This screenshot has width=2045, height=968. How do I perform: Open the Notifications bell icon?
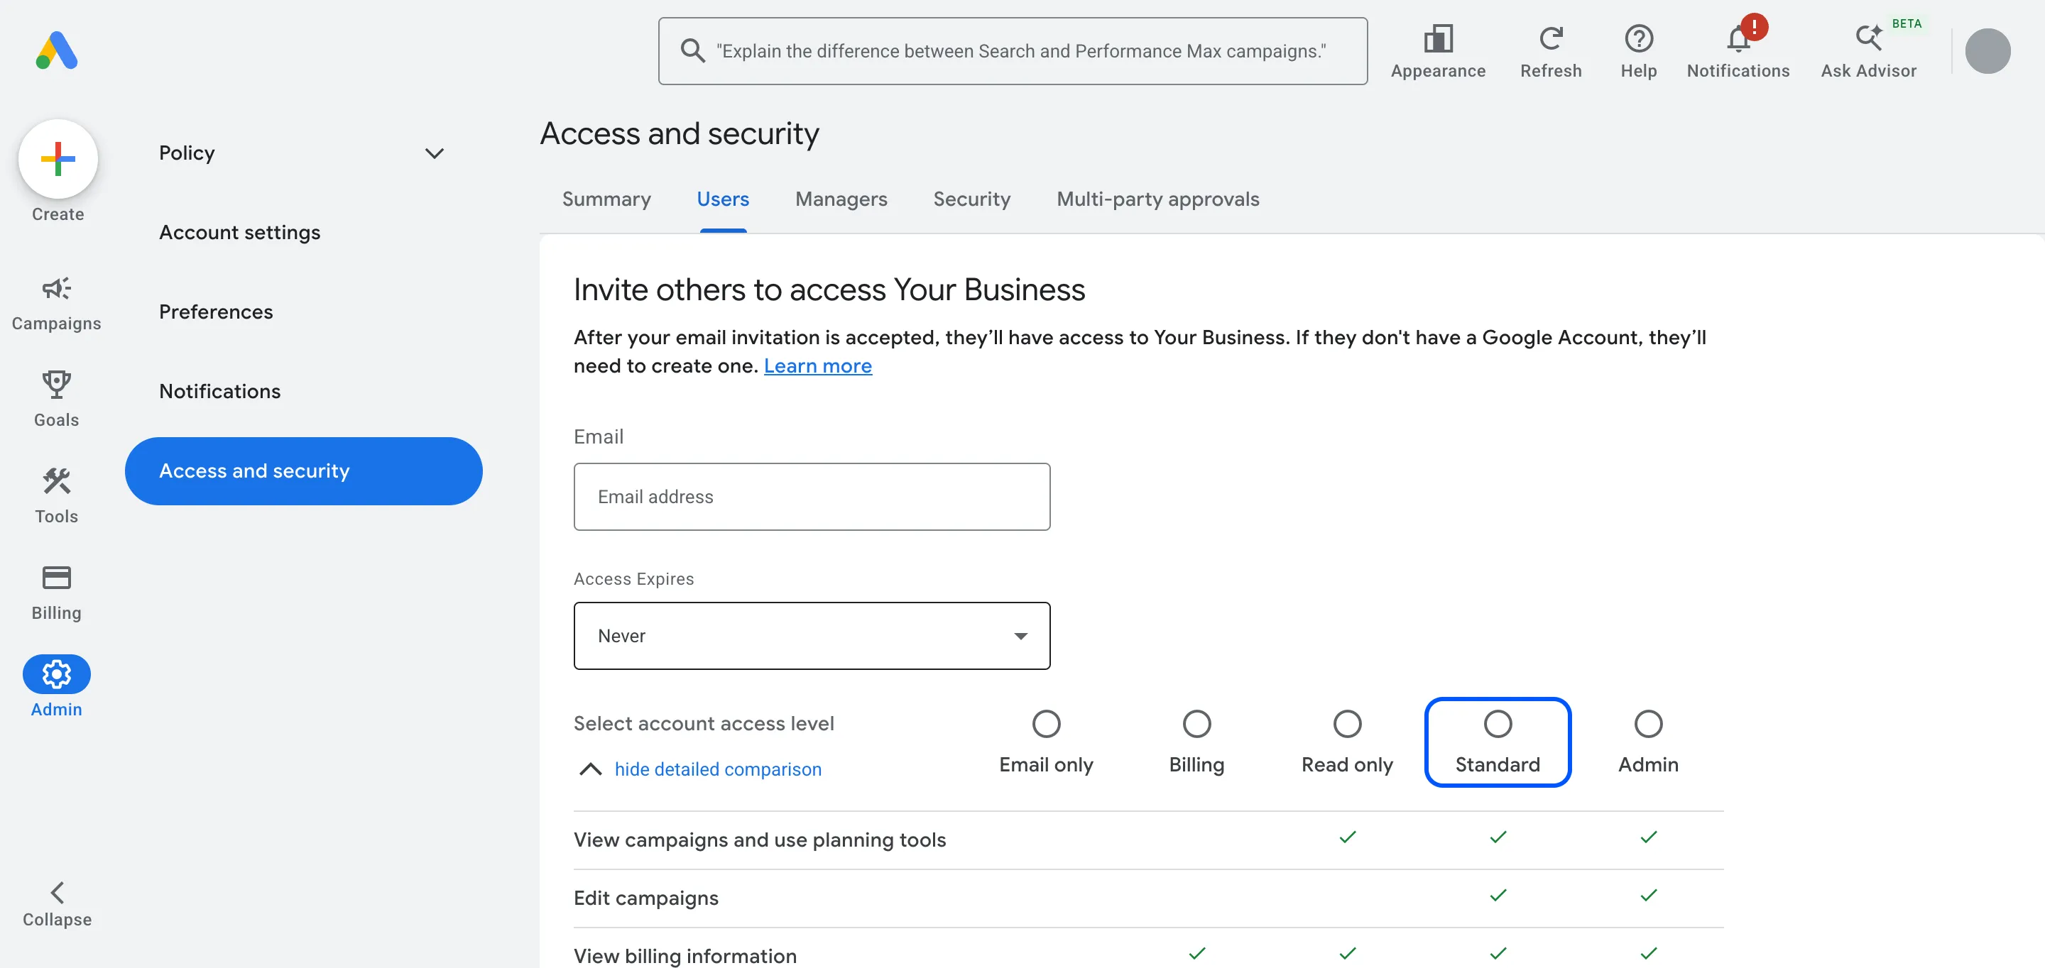tap(1738, 38)
